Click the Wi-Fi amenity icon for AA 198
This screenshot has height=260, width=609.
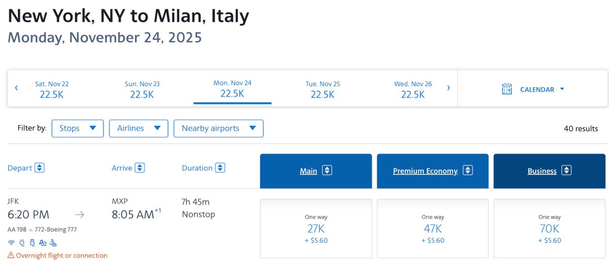tap(12, 242)
